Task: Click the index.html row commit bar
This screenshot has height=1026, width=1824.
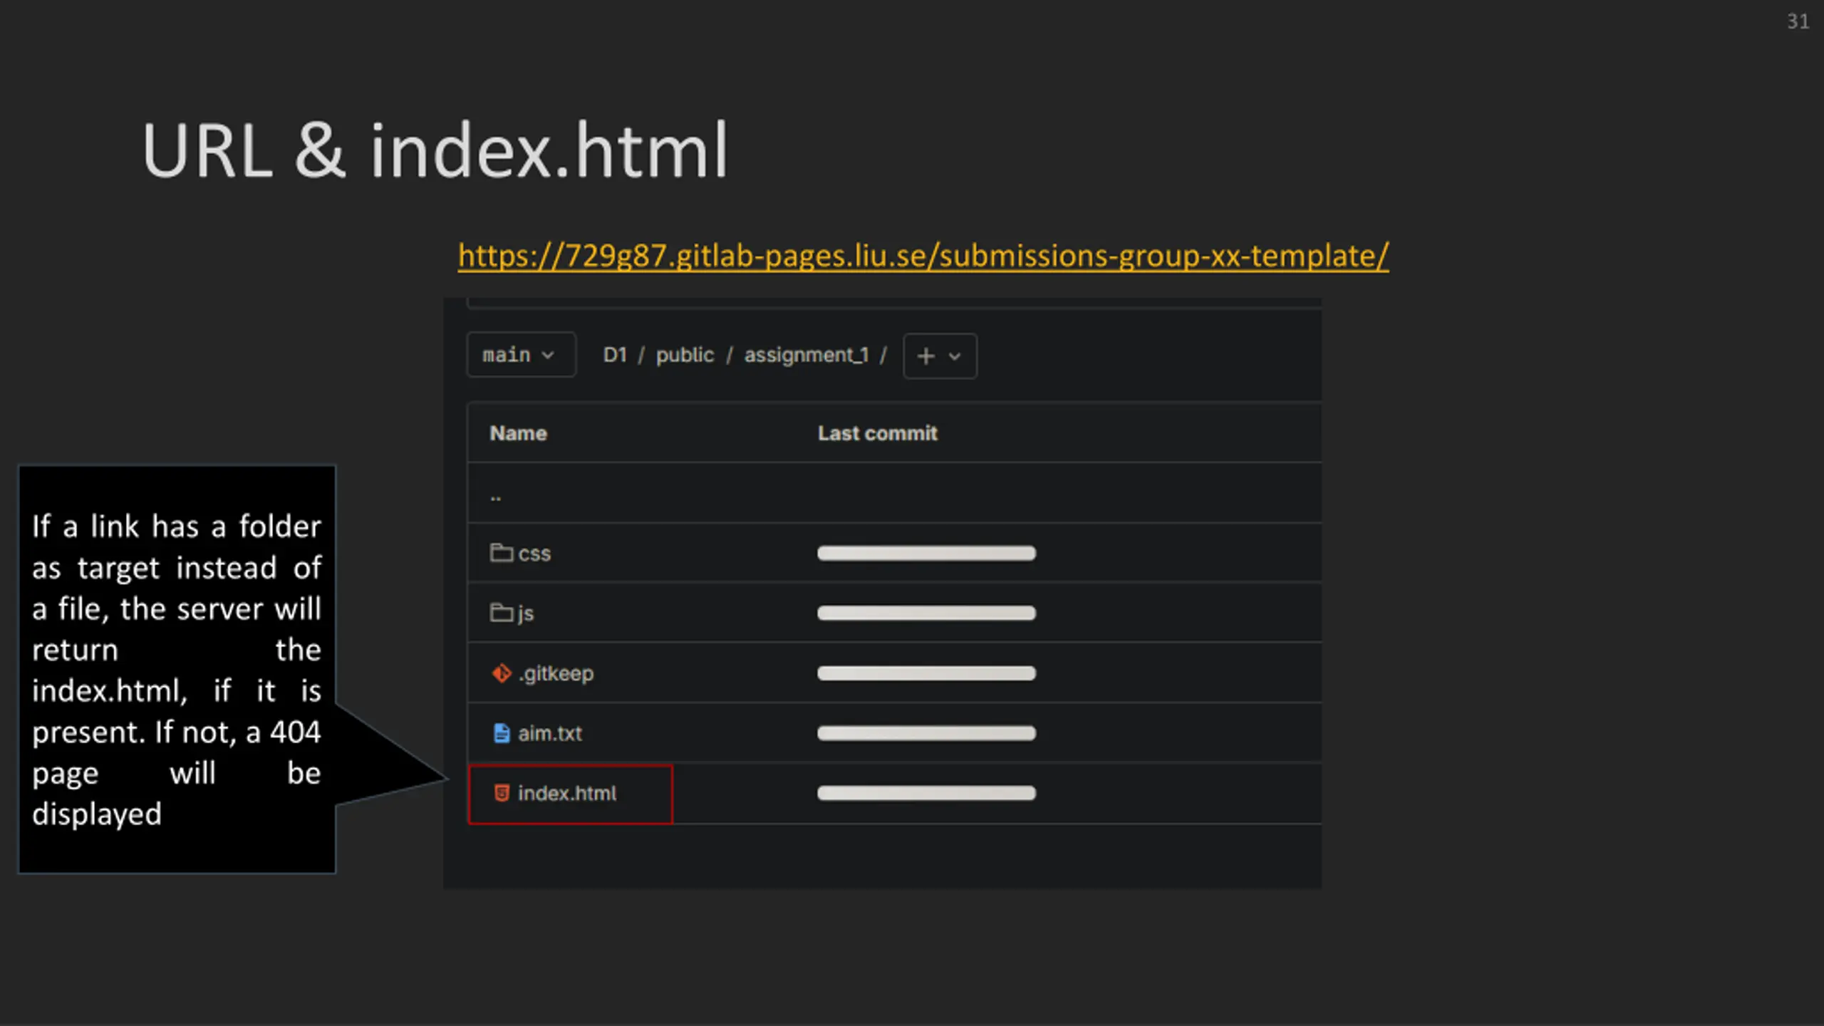Action: point(926,793)
